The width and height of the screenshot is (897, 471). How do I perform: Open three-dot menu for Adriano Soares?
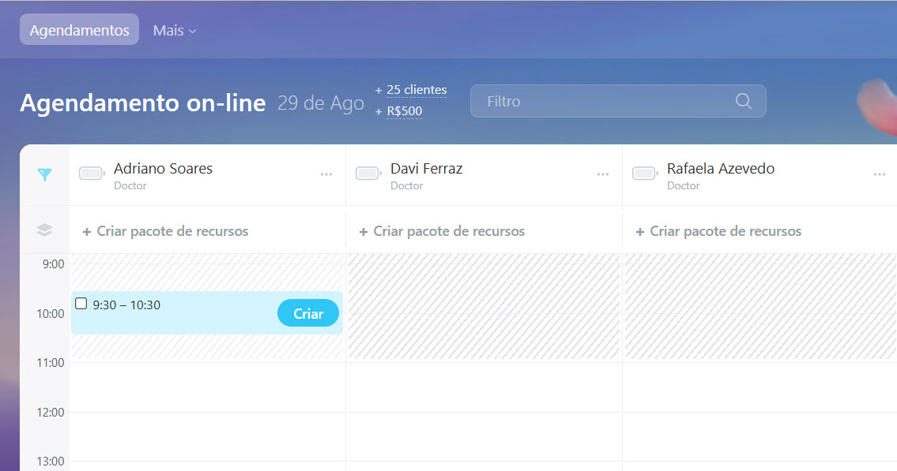[326, 174]
